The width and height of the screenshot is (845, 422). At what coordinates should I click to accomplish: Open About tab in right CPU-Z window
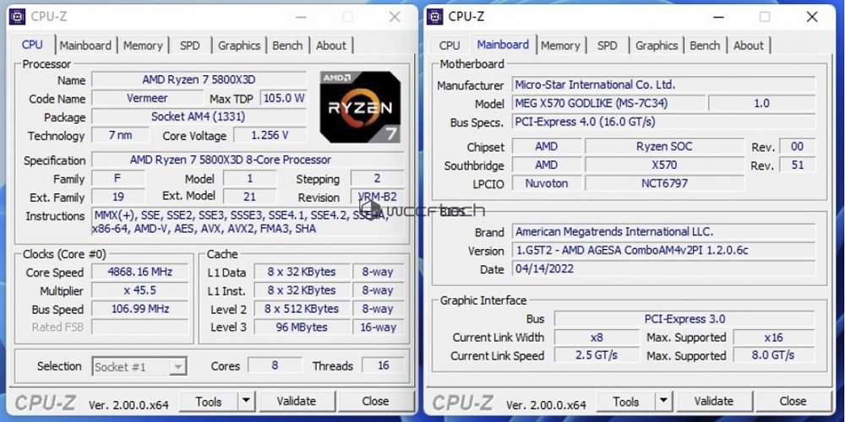tap(749, 46)
